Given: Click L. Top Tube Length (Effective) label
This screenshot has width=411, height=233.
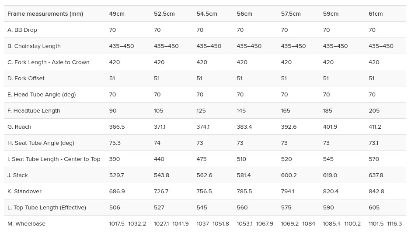Looking at the screenshot, I should coord(47,207).
